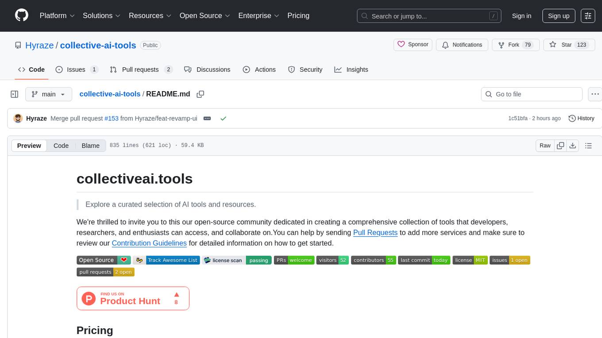Screen dimensions: 602x338
Task: Open the Security tab
Action: [x=305, y=69]
